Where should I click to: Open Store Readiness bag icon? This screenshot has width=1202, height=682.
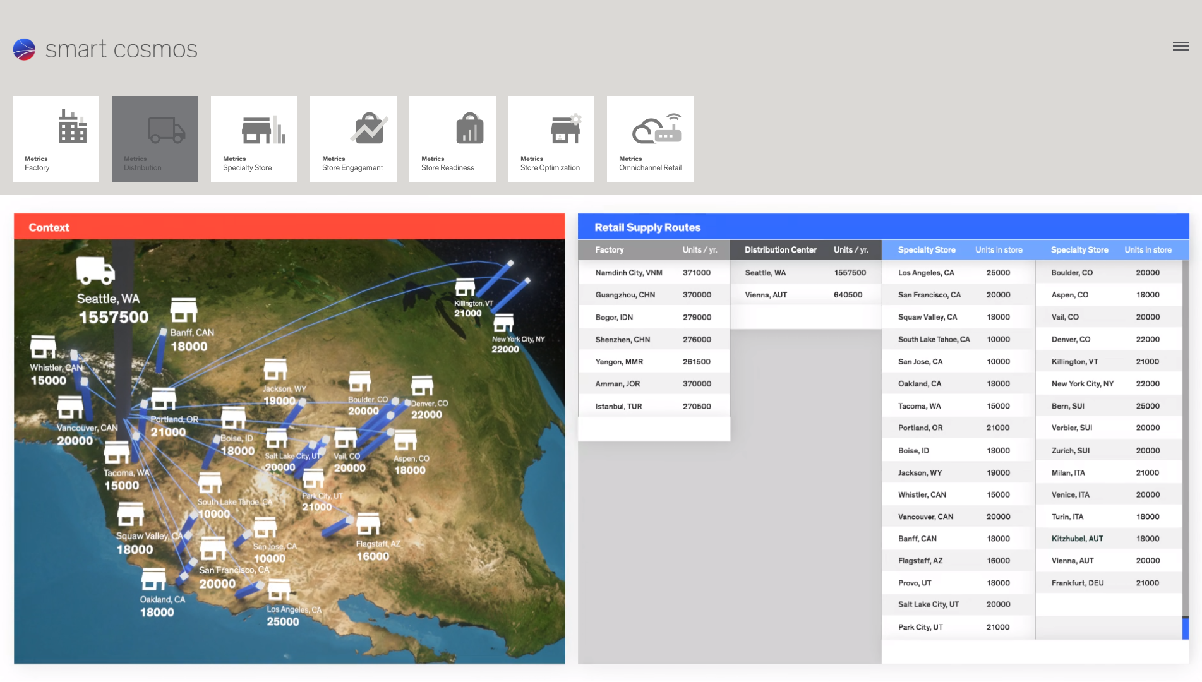469,129
